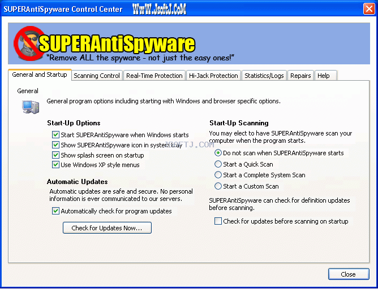Click the Start-Up Scanning heading

pyautogui.click(x=239, y=123)
